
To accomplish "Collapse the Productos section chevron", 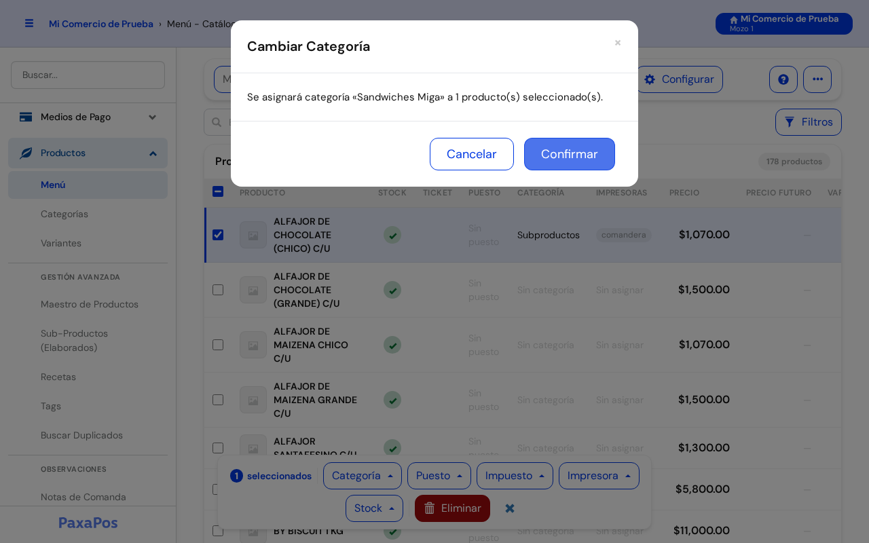I will coord(153,153).
